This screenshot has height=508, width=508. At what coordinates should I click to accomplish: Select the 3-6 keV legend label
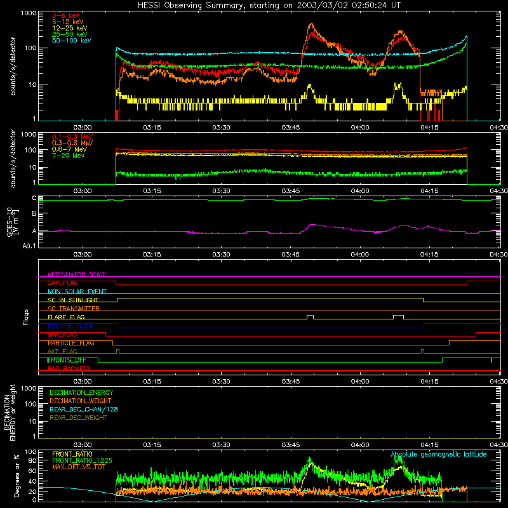[x=65, y=15]
